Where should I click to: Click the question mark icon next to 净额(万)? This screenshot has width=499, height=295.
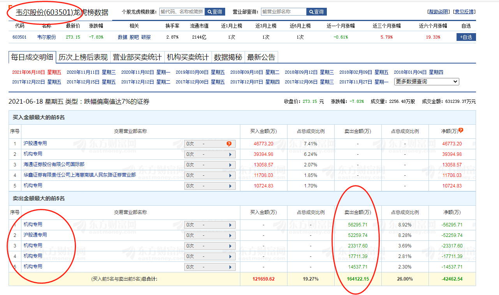461,130
